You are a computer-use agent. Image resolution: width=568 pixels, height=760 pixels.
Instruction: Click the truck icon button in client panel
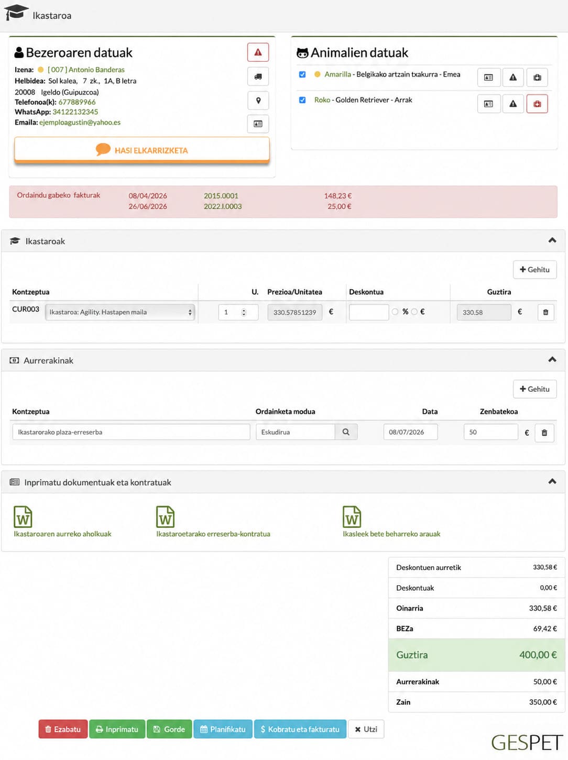[258, 76]
